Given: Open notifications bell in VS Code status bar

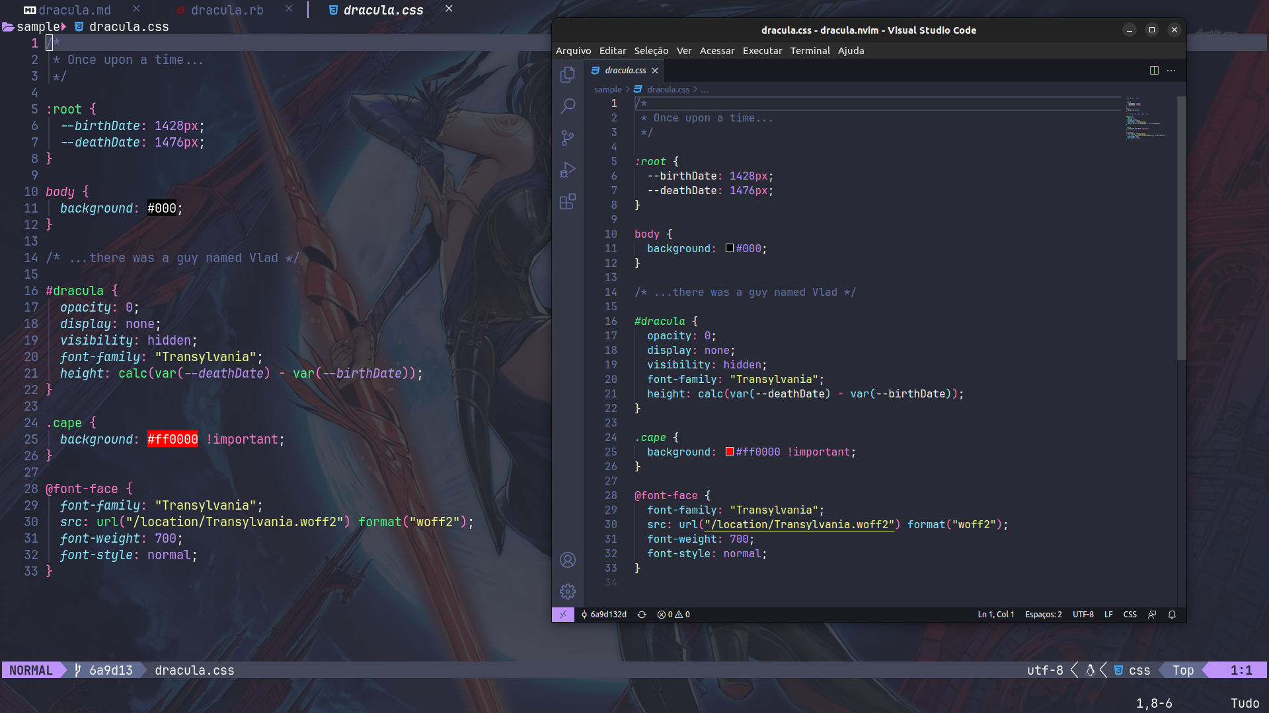Looking at the screenshot, I should [x=1172, y=615].
